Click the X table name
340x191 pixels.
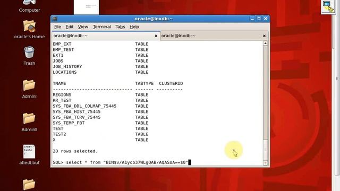pyautogui.click(x=54, y=140)
